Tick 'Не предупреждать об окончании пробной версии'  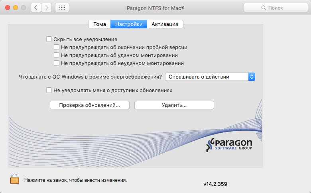click(x=57, y=47)
